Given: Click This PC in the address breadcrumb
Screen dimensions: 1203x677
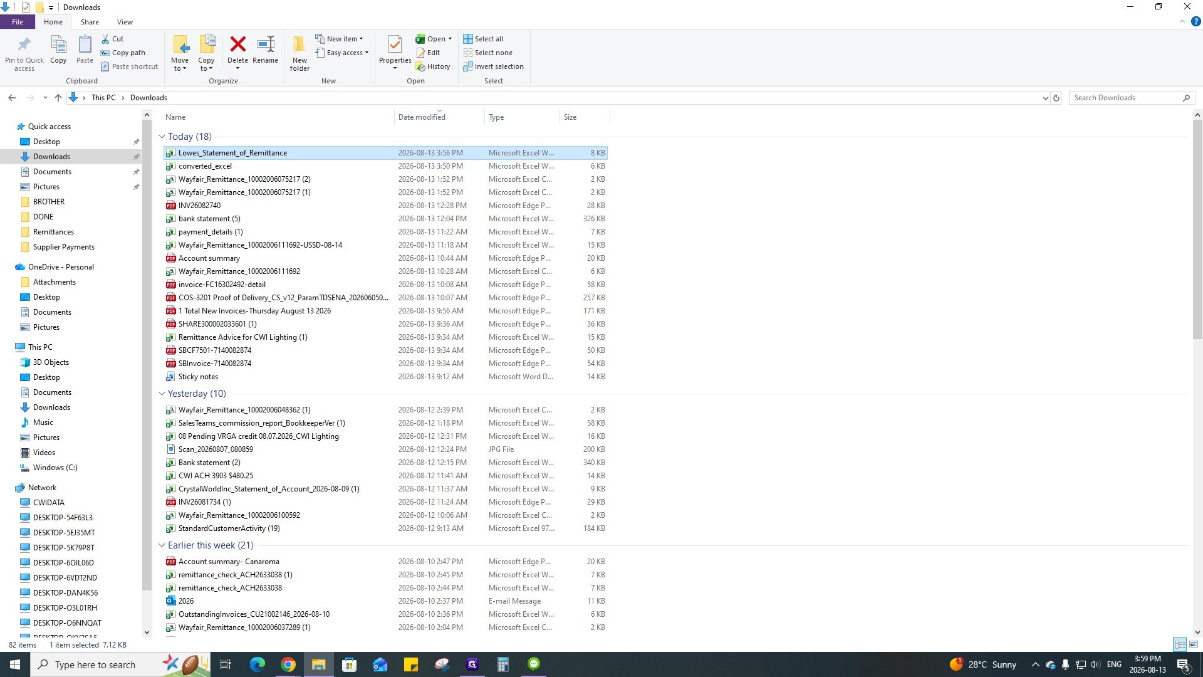Looking at the screenshot, I should coord(103,98).
